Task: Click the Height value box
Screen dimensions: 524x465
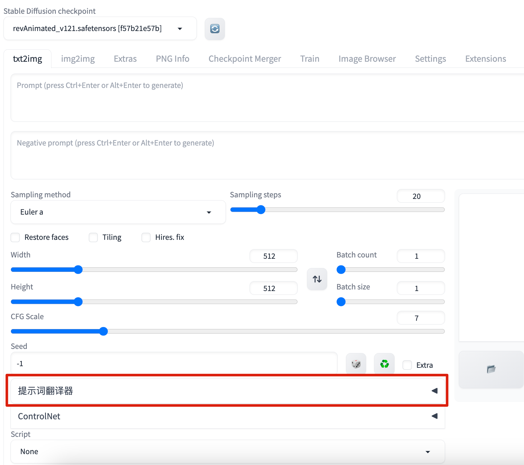Action: coord(274,288)
